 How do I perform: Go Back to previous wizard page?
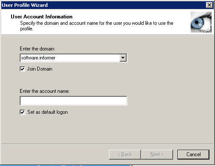pyautogui.click(x=125, y=154)
